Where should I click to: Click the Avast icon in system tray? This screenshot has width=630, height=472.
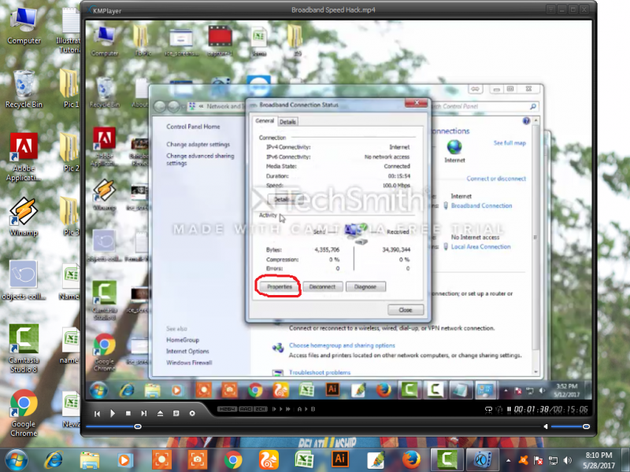523,460
